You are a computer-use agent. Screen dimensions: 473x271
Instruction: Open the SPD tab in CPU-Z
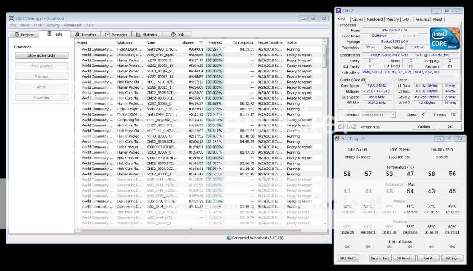coord(406,19)
